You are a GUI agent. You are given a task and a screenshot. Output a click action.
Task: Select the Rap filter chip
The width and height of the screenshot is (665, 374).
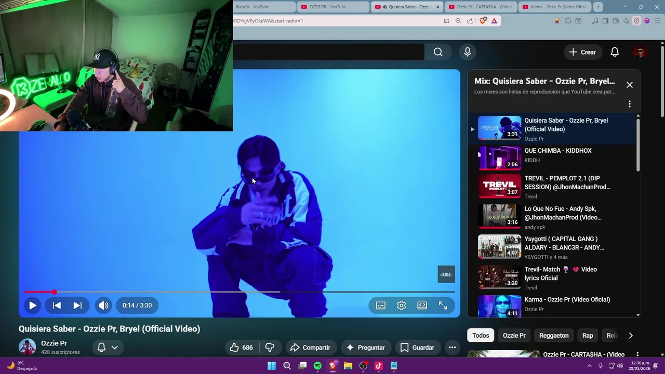click(x=588, y=336)
